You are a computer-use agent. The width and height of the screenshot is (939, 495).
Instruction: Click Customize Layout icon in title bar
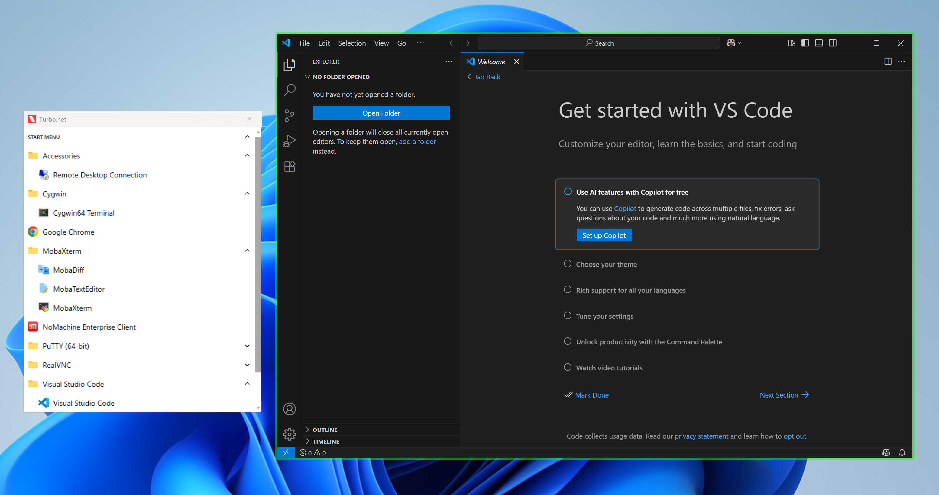tap(792, 43)
